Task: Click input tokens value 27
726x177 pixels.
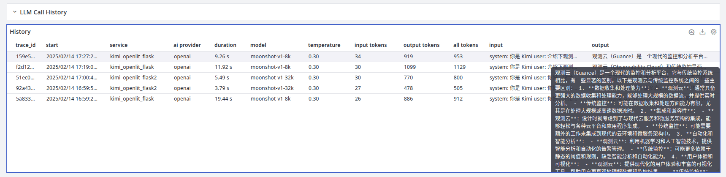Action: click(358, 88)
